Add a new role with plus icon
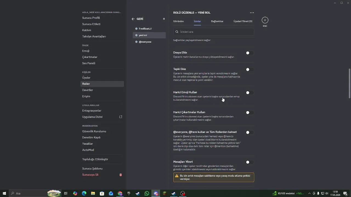Image resolution: width=351 pixels, height=197 pixels. point(164,19)
